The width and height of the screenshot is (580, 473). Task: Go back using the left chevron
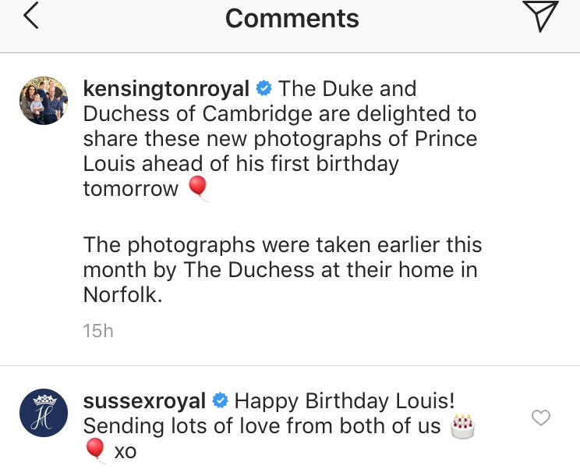[x=30, y=17]
